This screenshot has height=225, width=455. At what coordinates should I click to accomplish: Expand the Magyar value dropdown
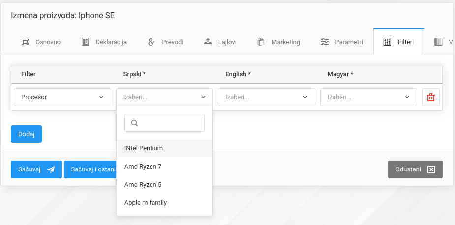click(x=368, y=97)
